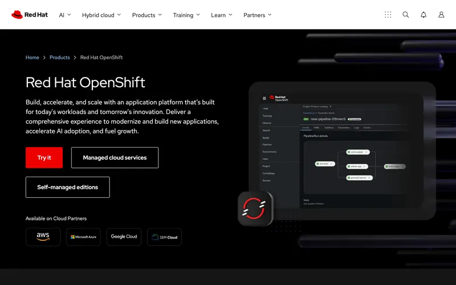Click the 'Available on Cloud Partners' label
The width and height of the screenshot is (456, 285).
(x=56, y=218)
